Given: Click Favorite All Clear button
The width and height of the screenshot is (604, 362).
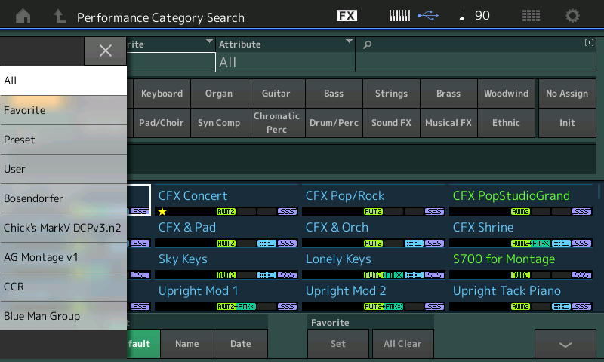Looking at the screenshot, I should [402, 344].
